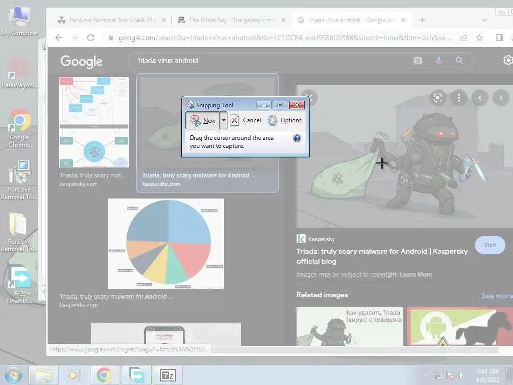Open Google settings gear icon
The height and width of the screenshot is (385, 513).
pyautogui.click(x=507, y=60)
